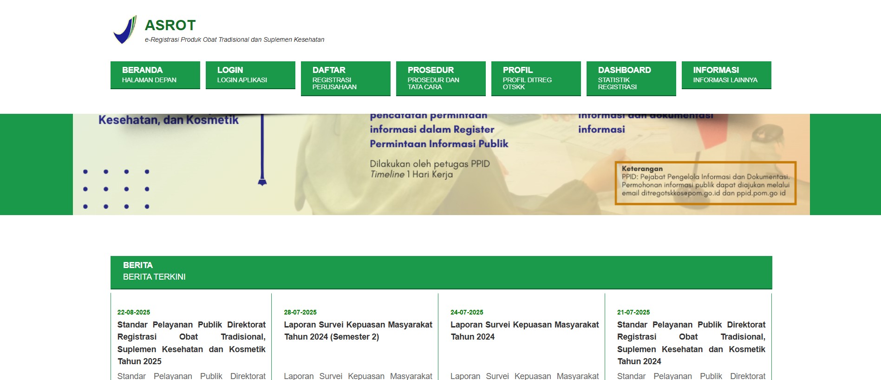View DASHBOARD Statistik Registrasi menu

tap(631, 78)
